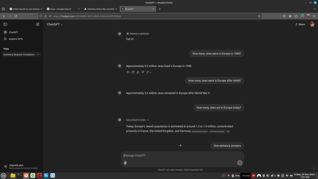Open the Extensions puzzle icon
The height and width of the screenshot is (179, 318).
coord(296,16)
